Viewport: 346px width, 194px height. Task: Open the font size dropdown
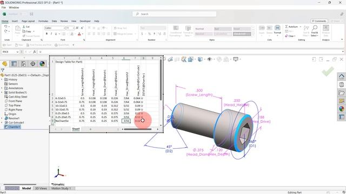(x=74, y=28)
